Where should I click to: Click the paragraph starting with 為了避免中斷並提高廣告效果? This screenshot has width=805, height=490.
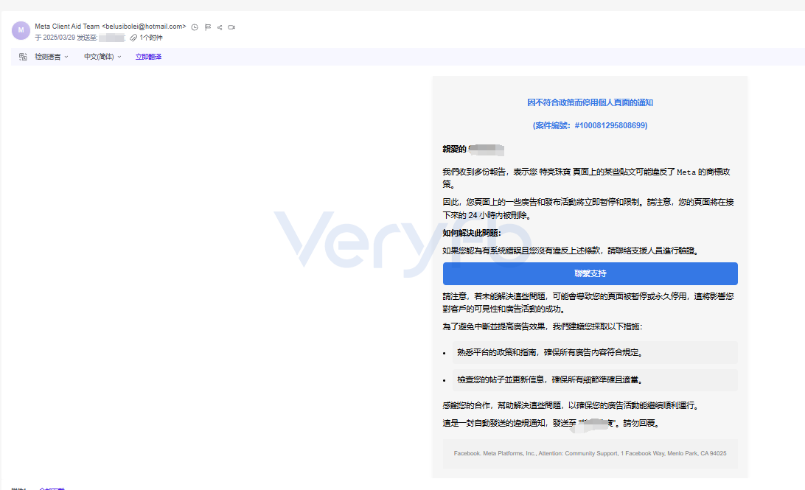(542, 326)
